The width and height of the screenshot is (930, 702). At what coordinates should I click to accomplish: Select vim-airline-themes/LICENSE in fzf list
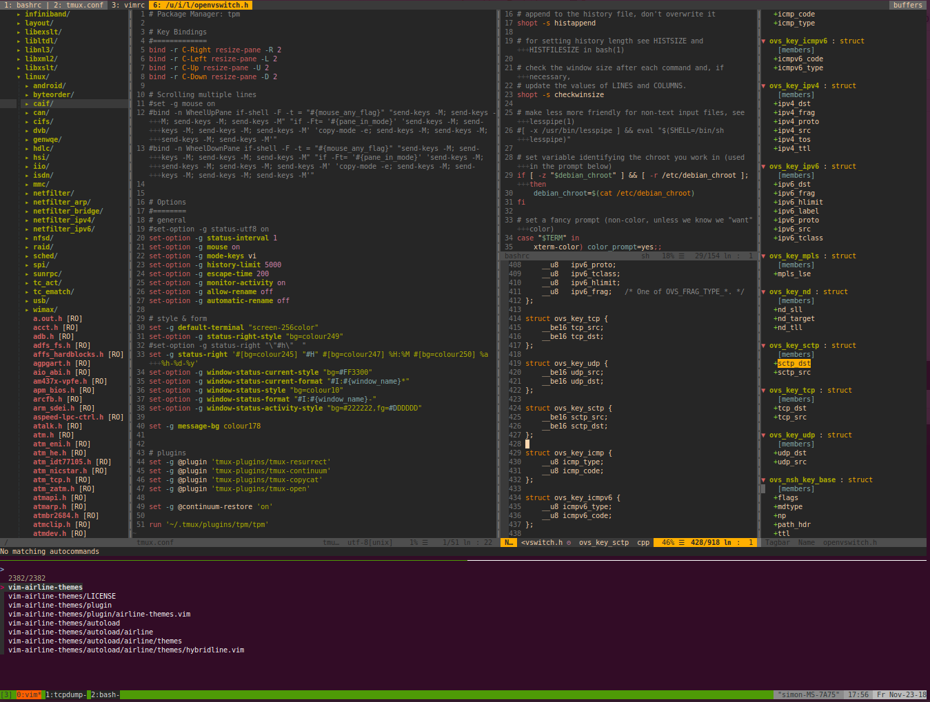(62, 596)
